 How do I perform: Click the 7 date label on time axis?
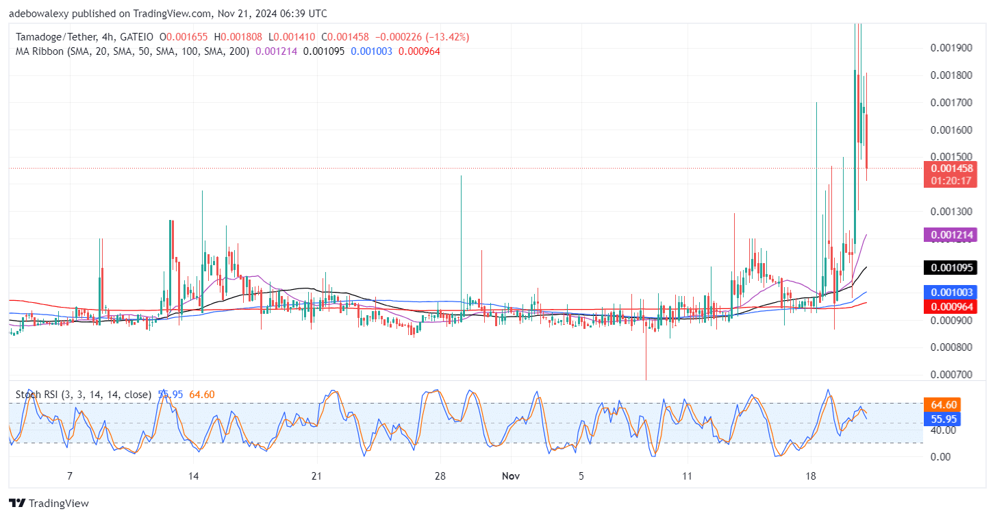(70, 476)
